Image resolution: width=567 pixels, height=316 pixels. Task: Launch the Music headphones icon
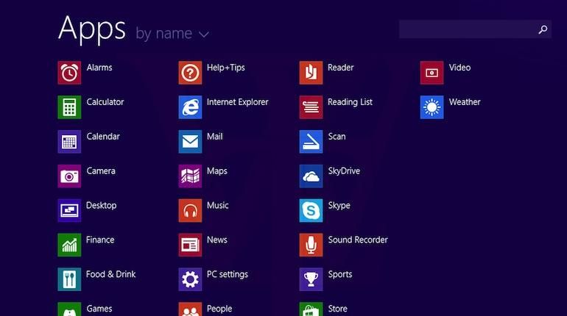[x=190, y=210]
